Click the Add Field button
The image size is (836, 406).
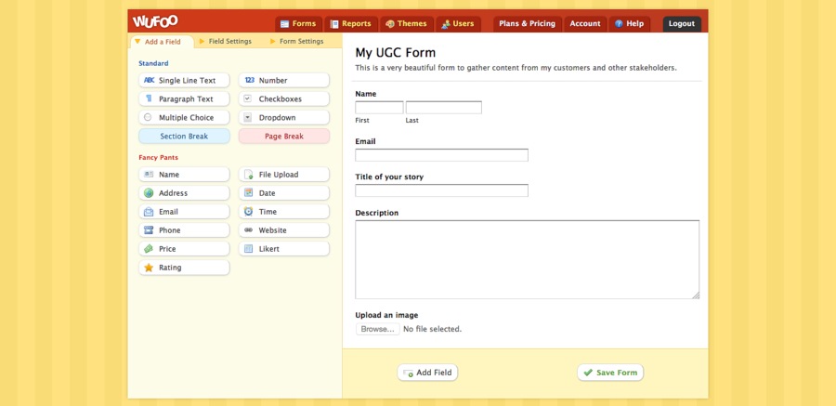(x=427, y=373)
